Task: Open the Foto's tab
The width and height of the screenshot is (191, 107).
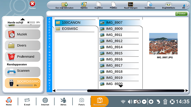Action: click(81, 101)
